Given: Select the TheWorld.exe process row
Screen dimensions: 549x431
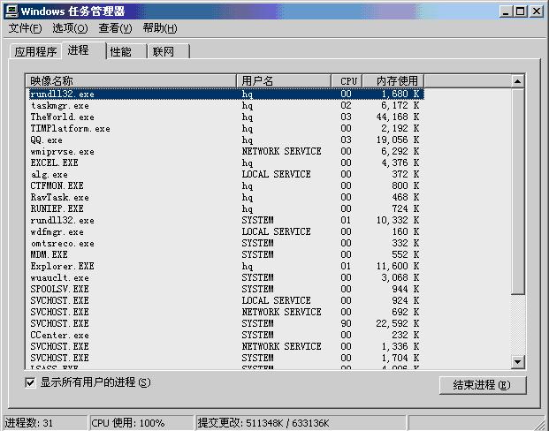Looking at the screenshot, I should (x=225, y=117).
